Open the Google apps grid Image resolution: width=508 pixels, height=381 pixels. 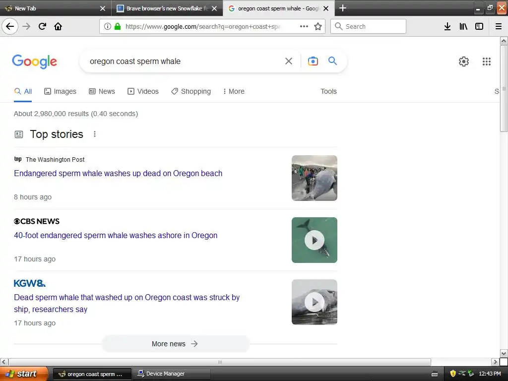[x=487, y=61]
